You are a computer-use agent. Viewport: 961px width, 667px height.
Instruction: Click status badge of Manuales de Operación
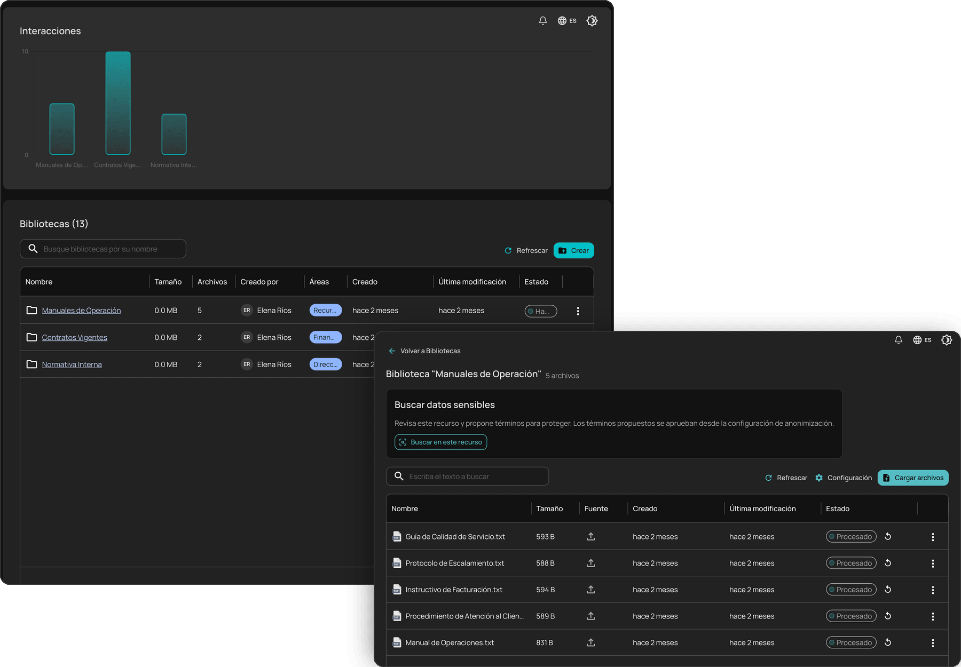pyautogui.click(x=541, y=311)
